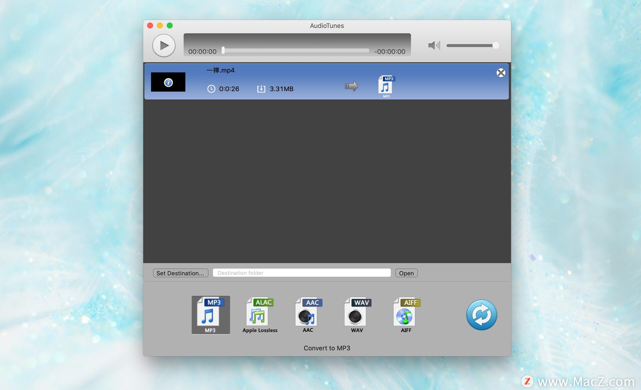641x390 pixels.
Task: Open info for 一禅.mp4 thumbnail
Action: click(168, 82)
